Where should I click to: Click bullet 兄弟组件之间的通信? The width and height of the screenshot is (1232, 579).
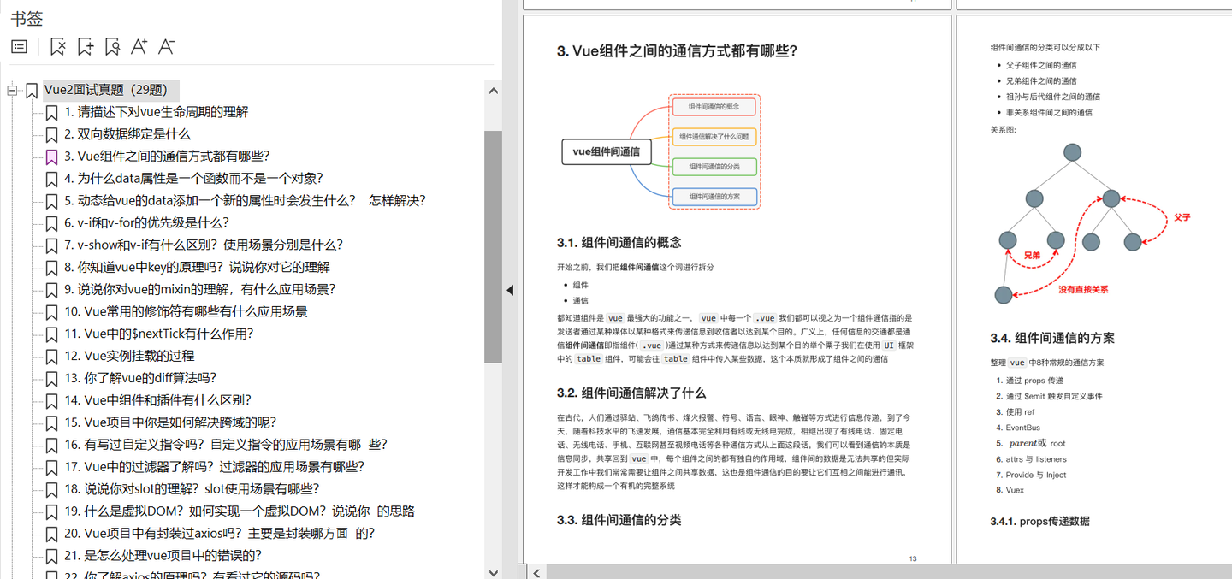pyautogui.click(x=1040, y=80)
